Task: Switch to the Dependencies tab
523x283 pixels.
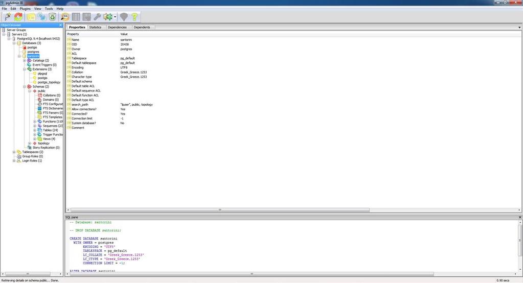Action: [117, 28]
